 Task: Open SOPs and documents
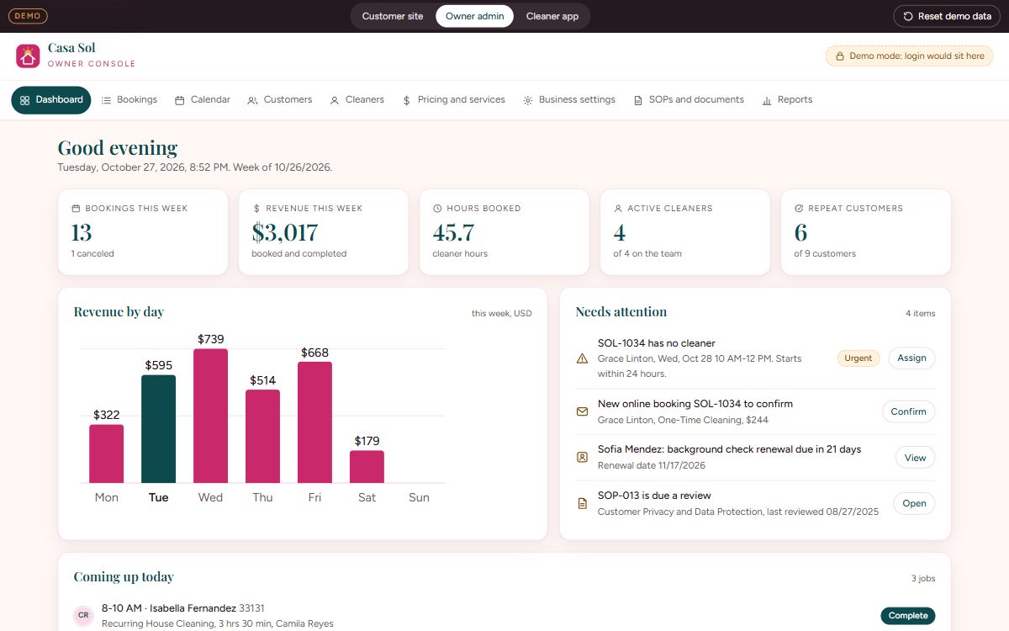coord(689,99)
